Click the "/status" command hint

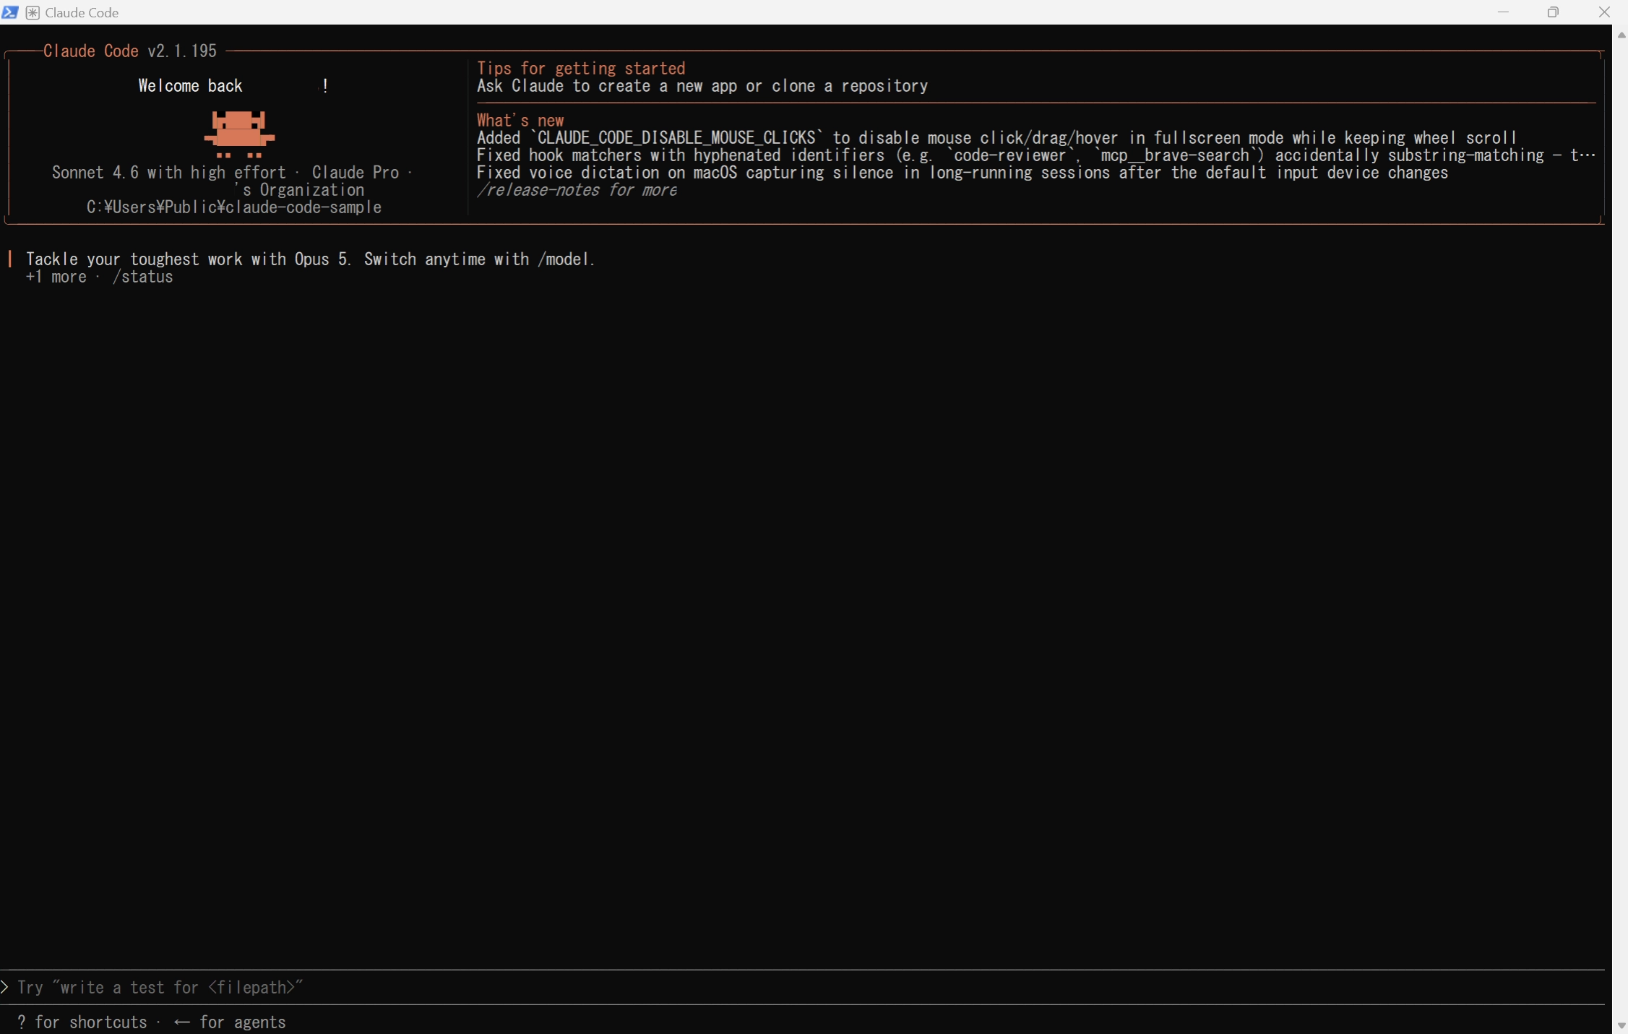click(143, 277)
